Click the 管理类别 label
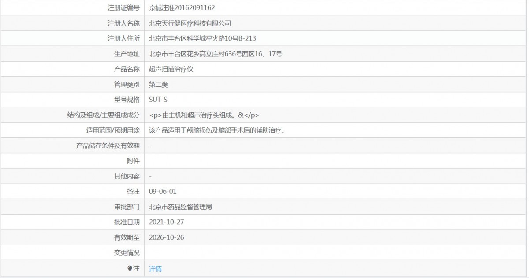This screenshot has width=529, height=278. pos(127,85)
